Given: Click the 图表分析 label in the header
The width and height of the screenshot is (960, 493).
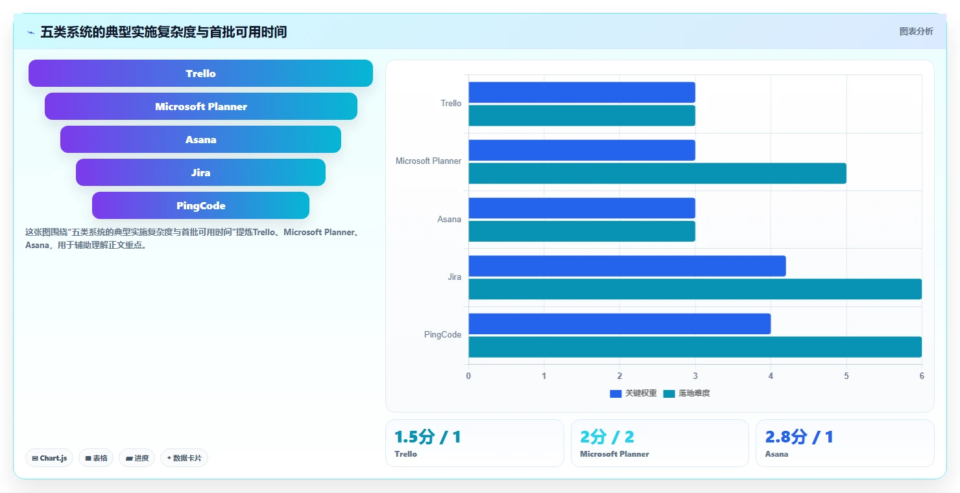Looking at the screenshot, I should (916, 31).
